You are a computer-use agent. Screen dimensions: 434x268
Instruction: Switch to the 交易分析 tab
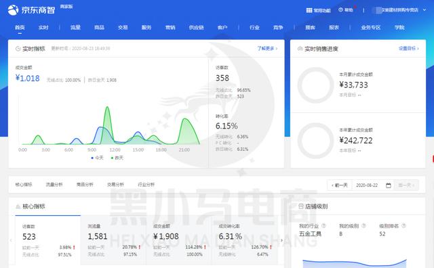click(x=115, y=184)
